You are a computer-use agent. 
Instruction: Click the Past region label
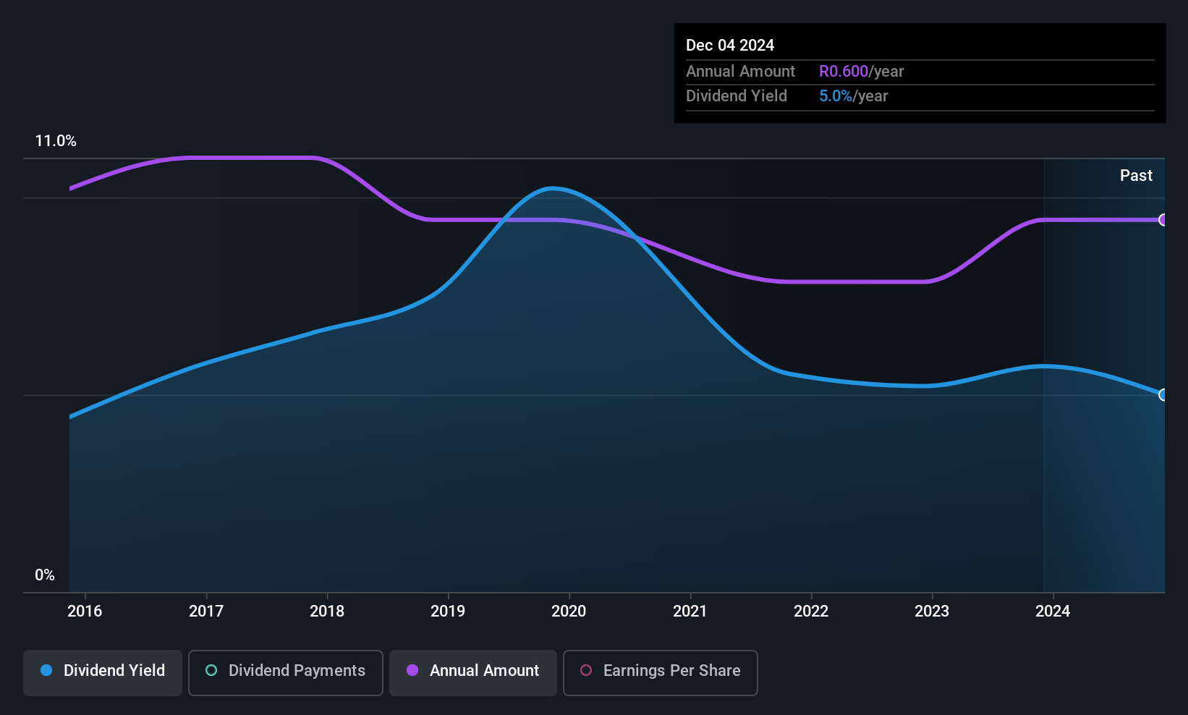(1136, 175)
